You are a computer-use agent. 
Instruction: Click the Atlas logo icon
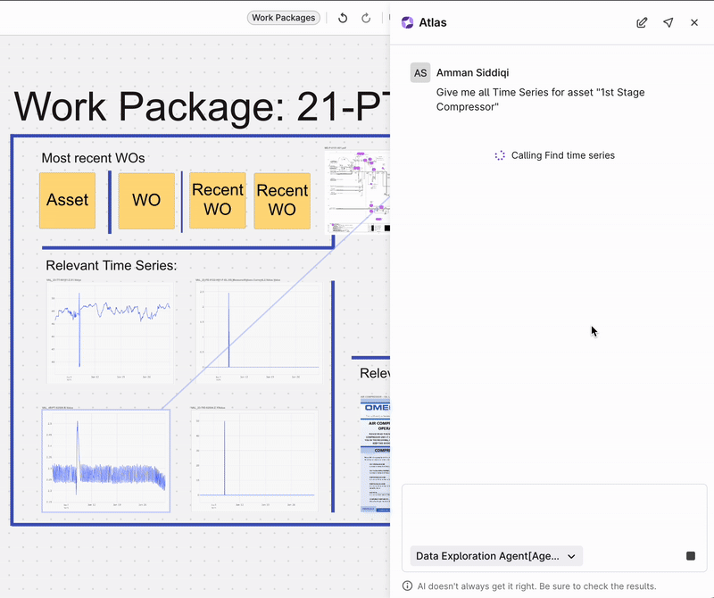click(407, 22)
